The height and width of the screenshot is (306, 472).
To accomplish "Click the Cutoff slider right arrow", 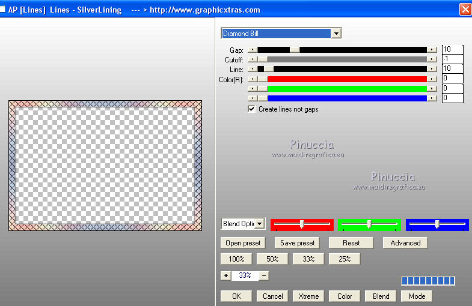I will pyautogui.click(x=432, y=59).
